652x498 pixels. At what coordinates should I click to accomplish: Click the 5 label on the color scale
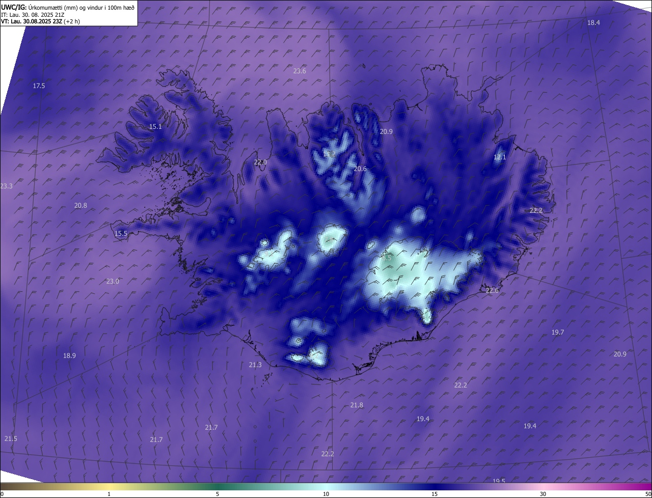[218, 494]
